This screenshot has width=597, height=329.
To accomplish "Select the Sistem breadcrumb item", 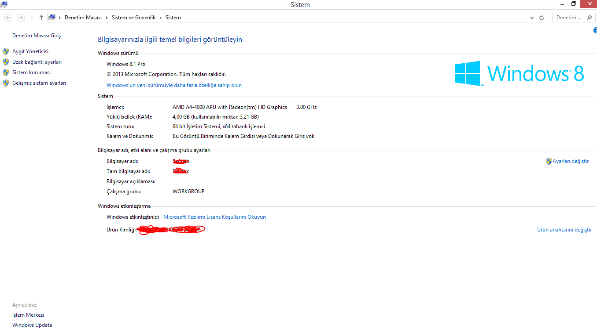I will click(x=173, y=18).
